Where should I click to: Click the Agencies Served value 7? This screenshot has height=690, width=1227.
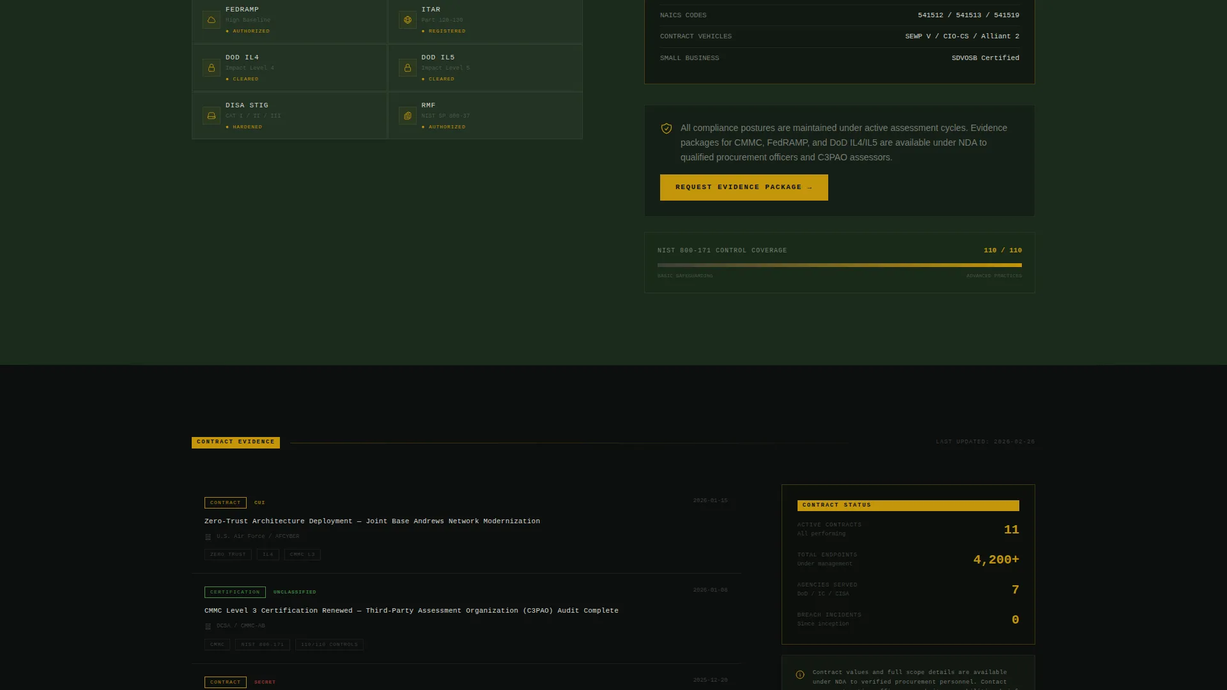(x=1015, y=590)
